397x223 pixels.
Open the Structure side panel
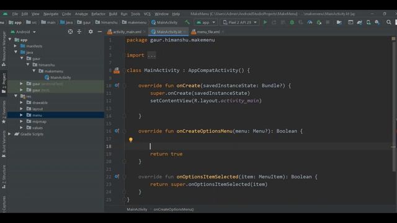[x=4, y=177]
